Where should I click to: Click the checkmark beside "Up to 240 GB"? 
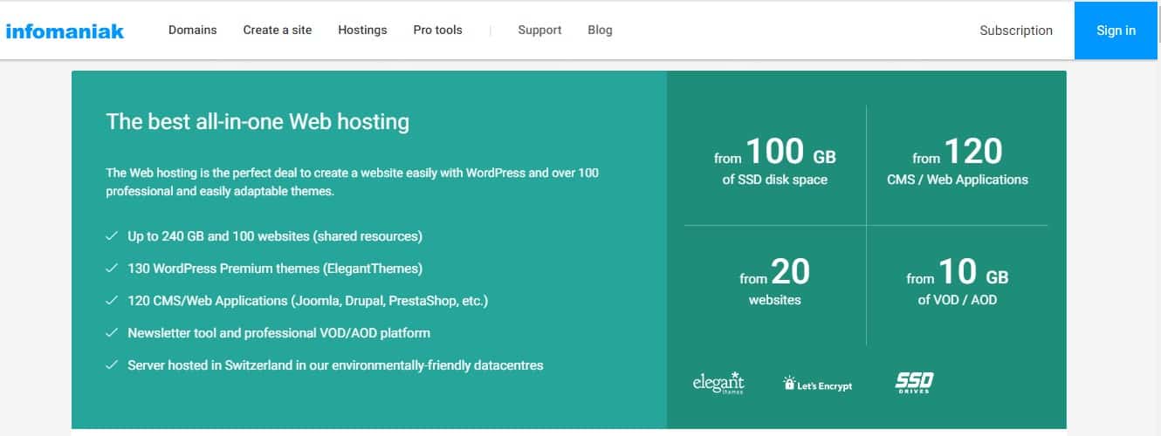click(x=111, y=236)
